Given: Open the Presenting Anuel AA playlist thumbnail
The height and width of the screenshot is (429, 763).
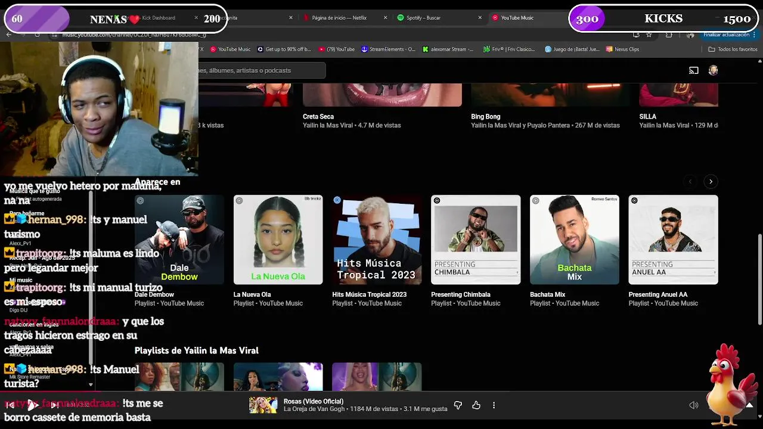Looking at the screenshot, I should pos(673,240).
